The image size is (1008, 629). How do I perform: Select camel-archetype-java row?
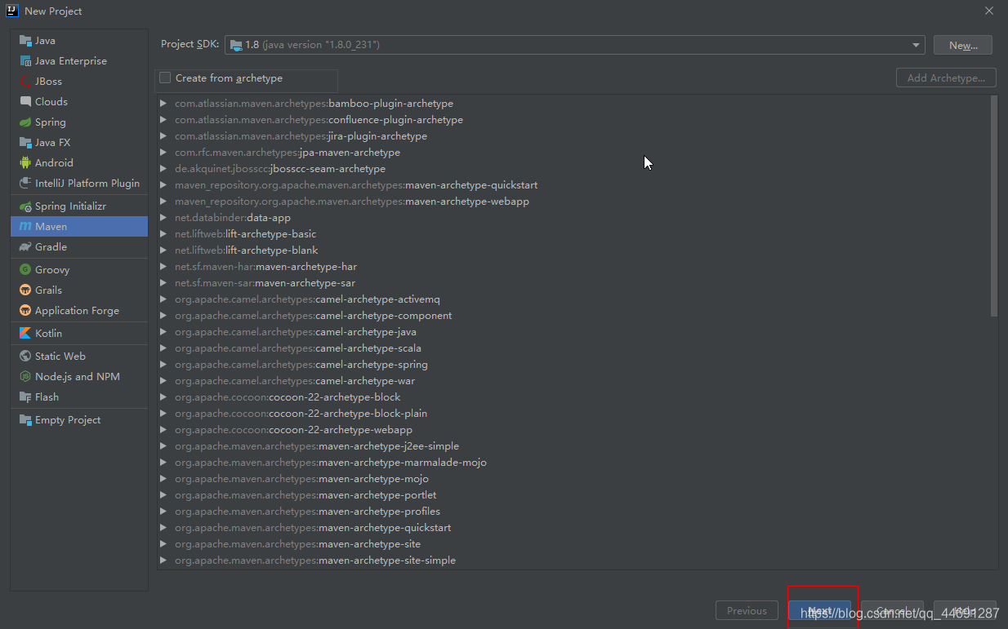pos(573,332)
